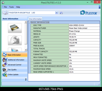Click the Additional Information book icon
The width and height of the screenshot is (102, 91).
(x=5, y=60)
